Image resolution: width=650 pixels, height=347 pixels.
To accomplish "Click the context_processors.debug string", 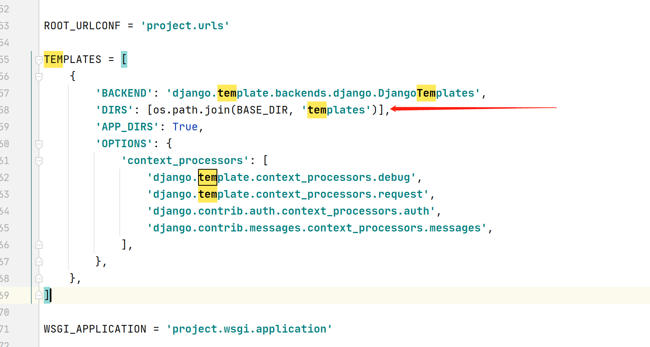I will click(282, 177).
